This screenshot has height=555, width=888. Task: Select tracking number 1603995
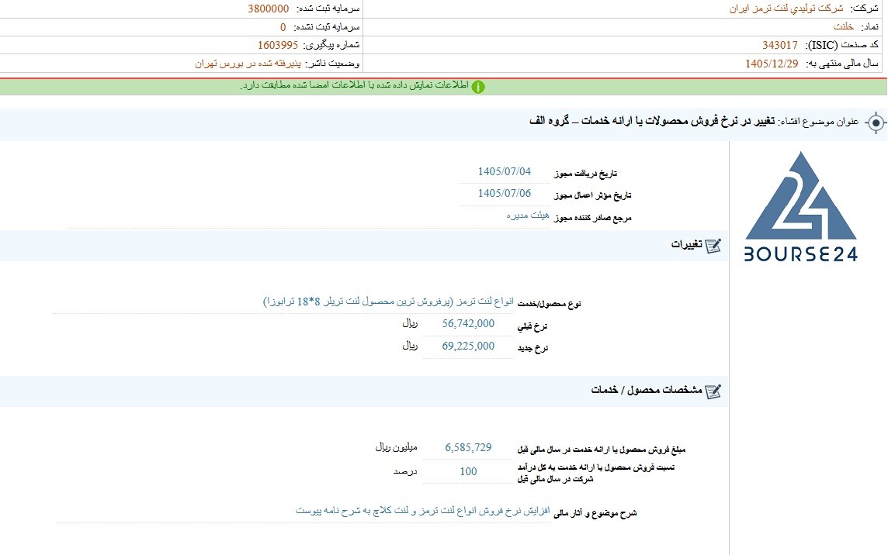tap(278, 45)
